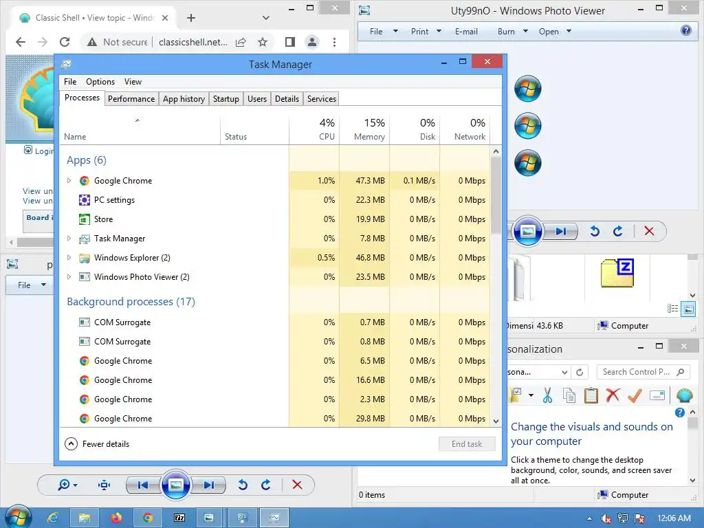Open Task Manager View menu

[x=133, y=82]
